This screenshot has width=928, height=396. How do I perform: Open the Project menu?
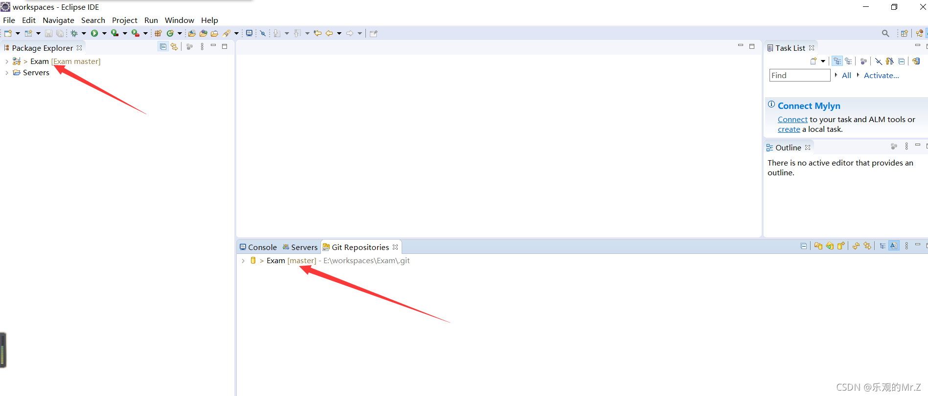coord(125,20)
